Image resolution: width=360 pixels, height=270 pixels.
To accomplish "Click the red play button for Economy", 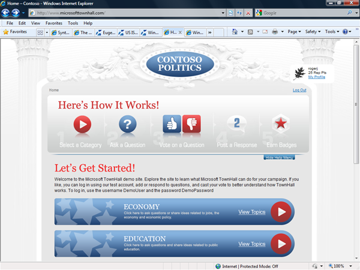I will click(x=281, y=212).
